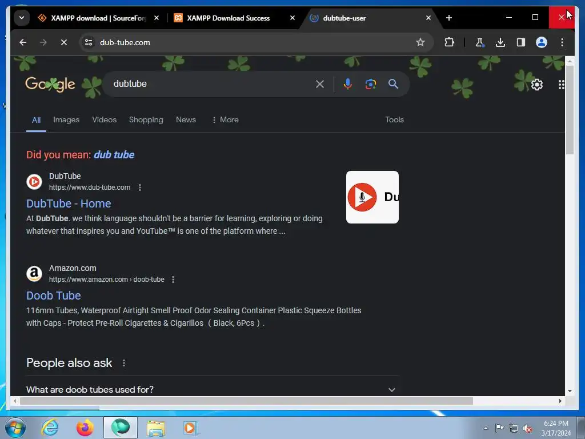Switch to News results
The width and height of the screenshot is (585, 439).
pyautogui.click(x=186, y=120)
